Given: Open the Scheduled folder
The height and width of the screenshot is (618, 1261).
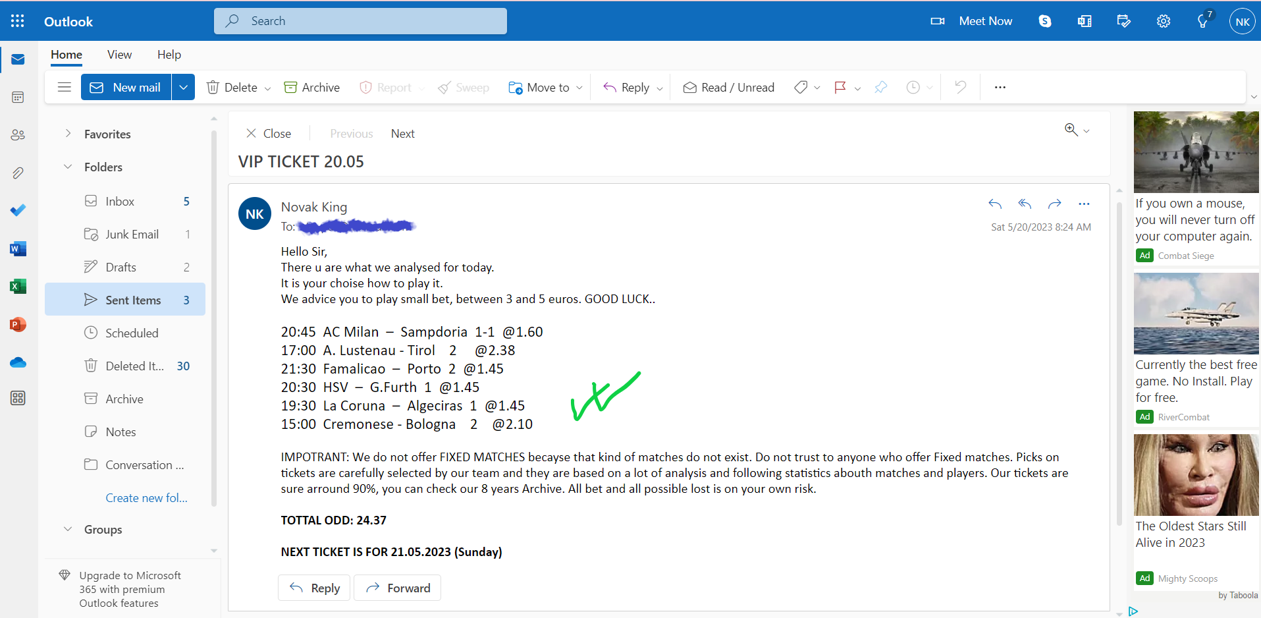Looking at the screenshot, I should [125, 333].
